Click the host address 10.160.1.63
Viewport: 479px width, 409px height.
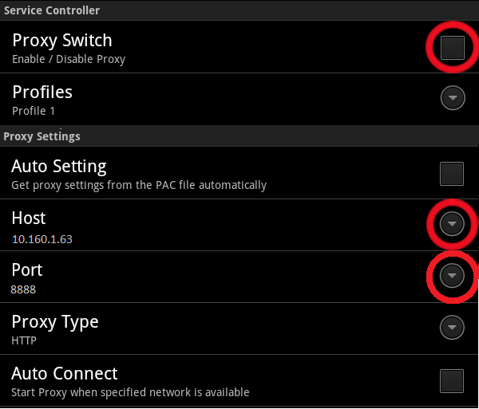tap(42, 238)
